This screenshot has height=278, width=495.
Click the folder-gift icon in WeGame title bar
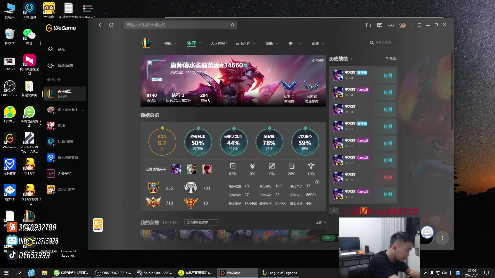(368, 25)
